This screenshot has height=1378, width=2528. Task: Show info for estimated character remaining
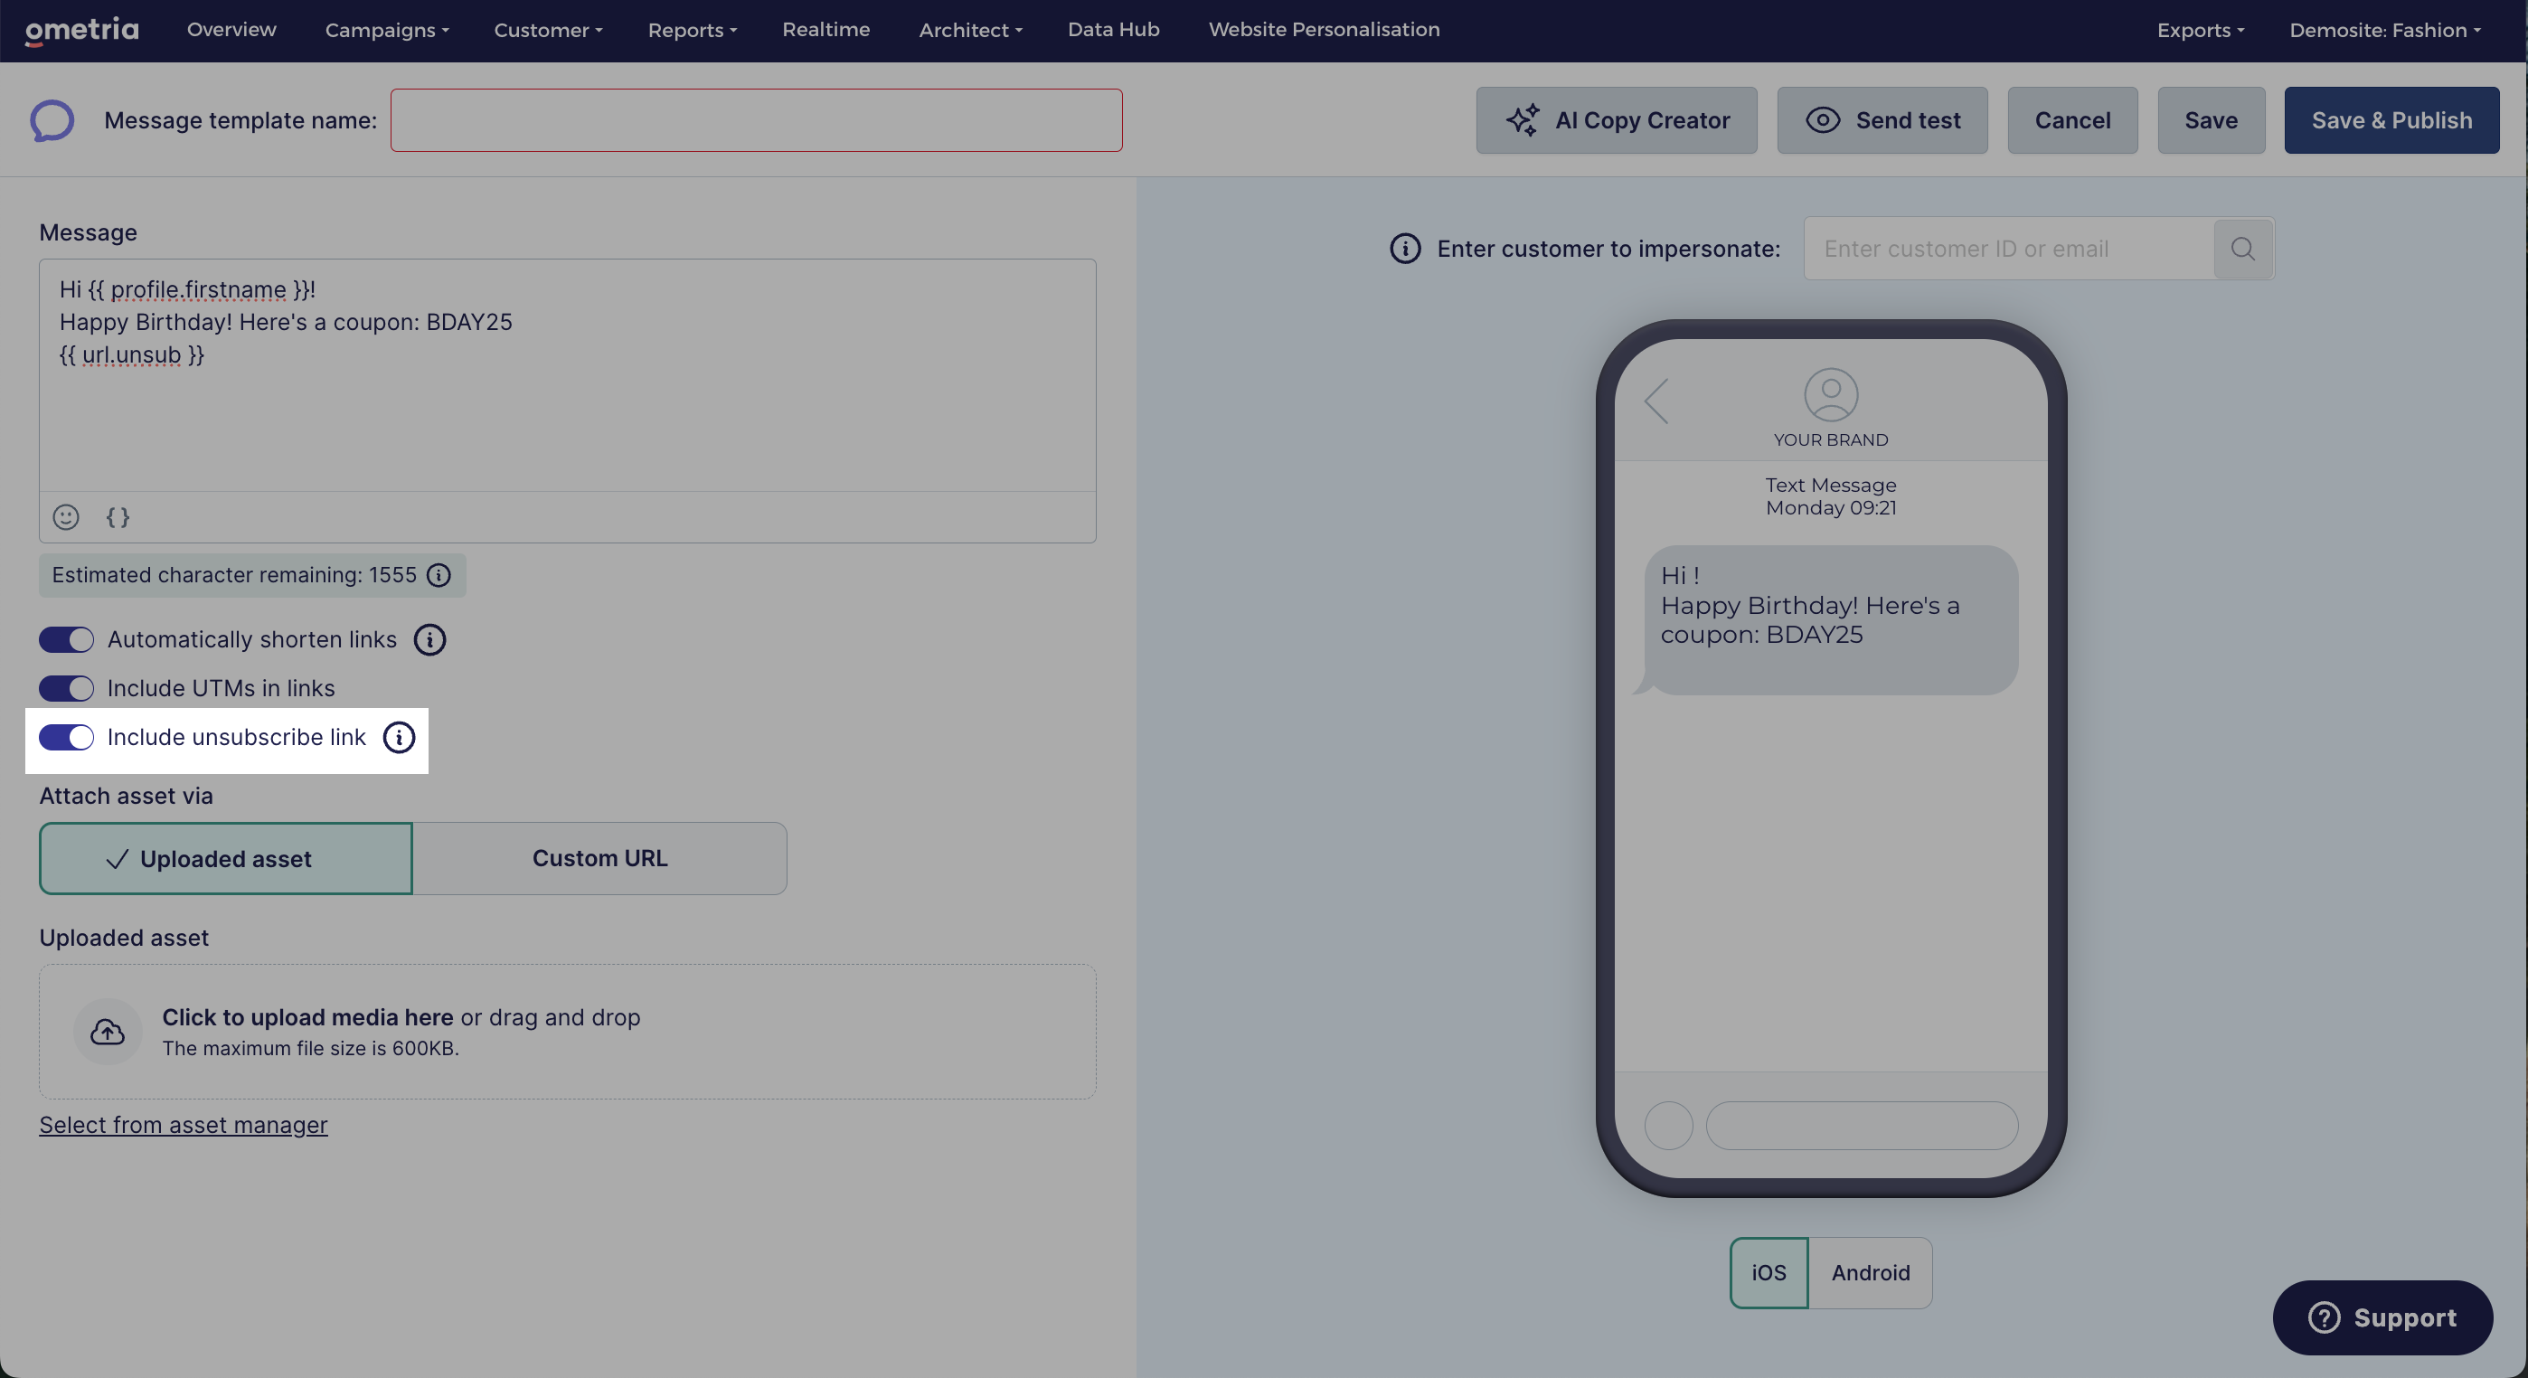coord(439,575)
